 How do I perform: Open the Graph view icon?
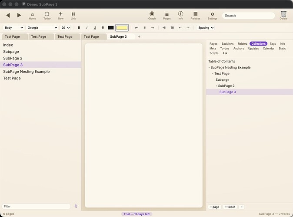click(x=152, y=14)
